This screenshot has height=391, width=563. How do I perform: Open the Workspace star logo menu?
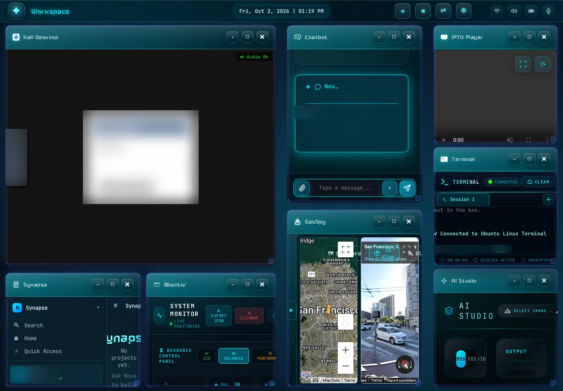coord(16,11)
